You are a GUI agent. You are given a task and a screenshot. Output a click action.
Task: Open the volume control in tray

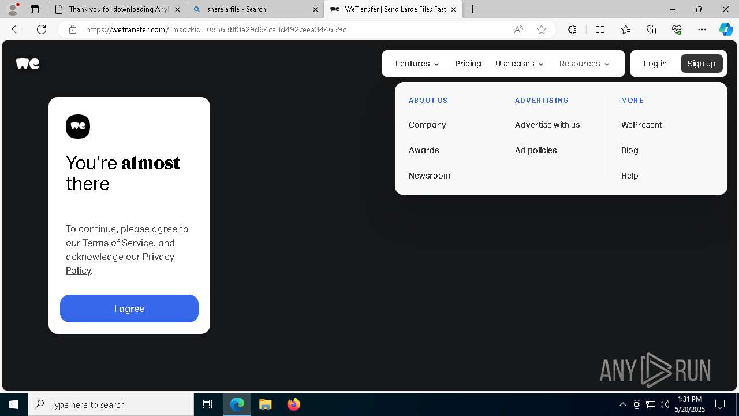coord(664,404)
